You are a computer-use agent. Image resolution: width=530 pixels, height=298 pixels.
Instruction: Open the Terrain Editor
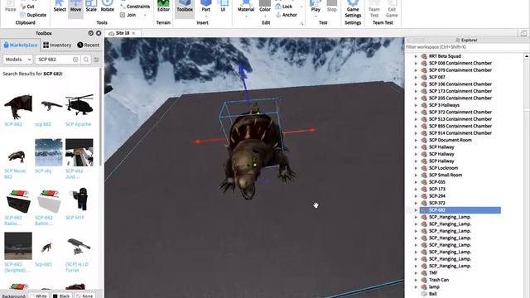coord(163,7)
